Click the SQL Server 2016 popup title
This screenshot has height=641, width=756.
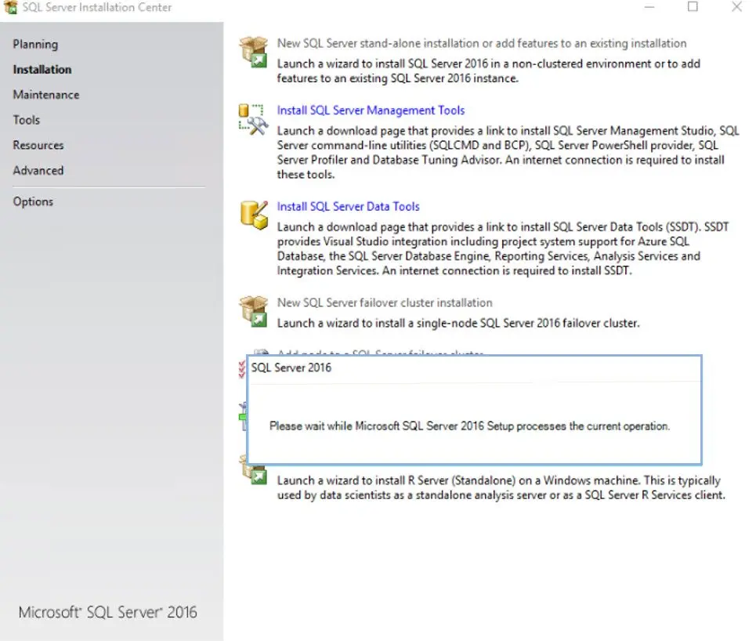point(291,368)
